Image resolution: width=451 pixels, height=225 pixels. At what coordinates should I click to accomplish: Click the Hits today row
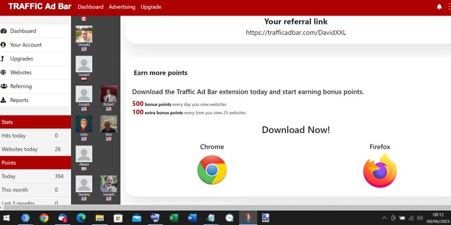[x=35, y=135]
